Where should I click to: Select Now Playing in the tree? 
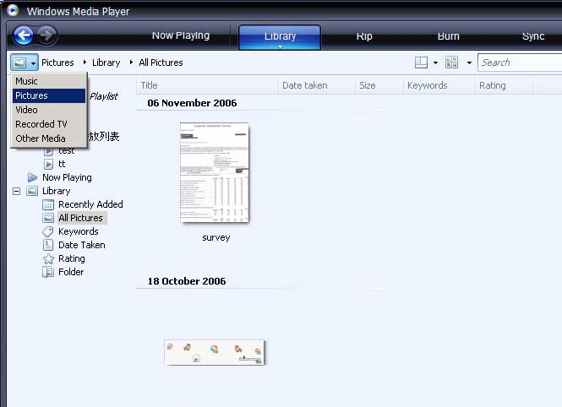(67, 177)
